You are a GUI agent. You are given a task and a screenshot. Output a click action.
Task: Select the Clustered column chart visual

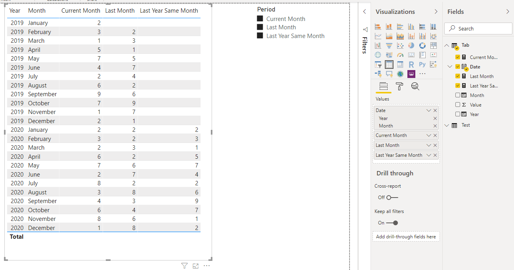[411, 27]
